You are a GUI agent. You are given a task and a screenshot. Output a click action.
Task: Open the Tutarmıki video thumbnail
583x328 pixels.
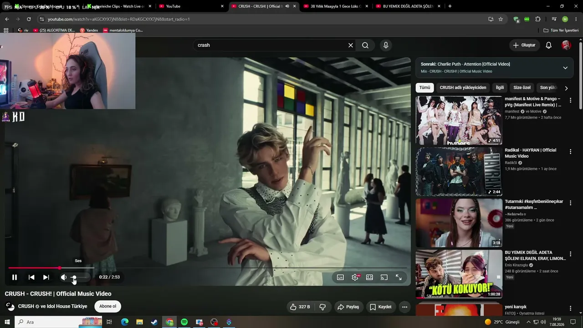pos(459,223)
